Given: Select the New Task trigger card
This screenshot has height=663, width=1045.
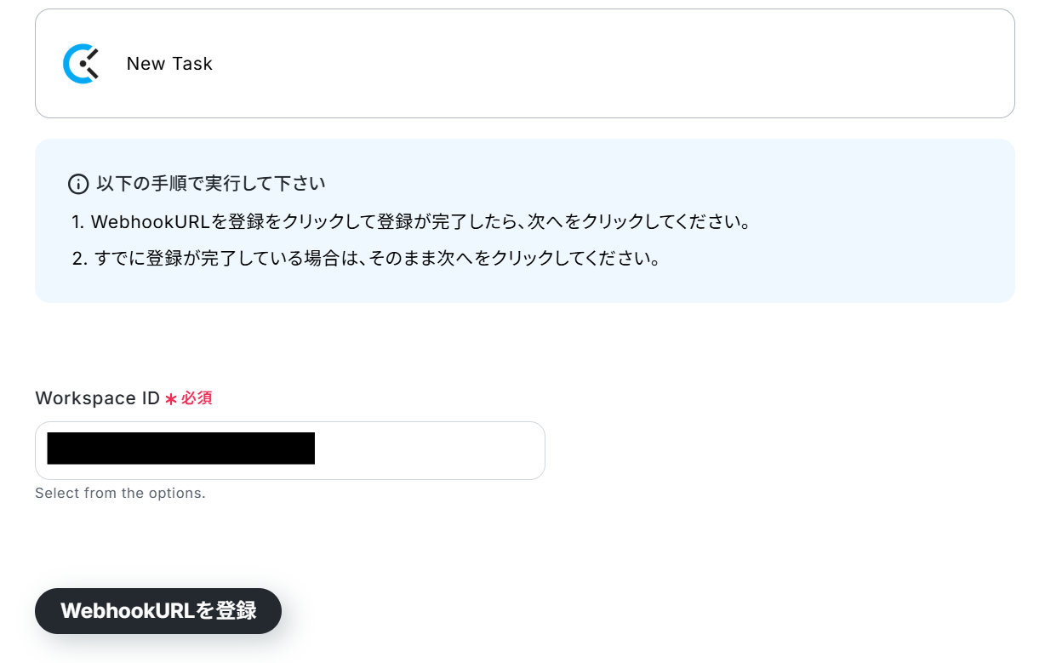Looking at the screenshot, I should 525,64.
